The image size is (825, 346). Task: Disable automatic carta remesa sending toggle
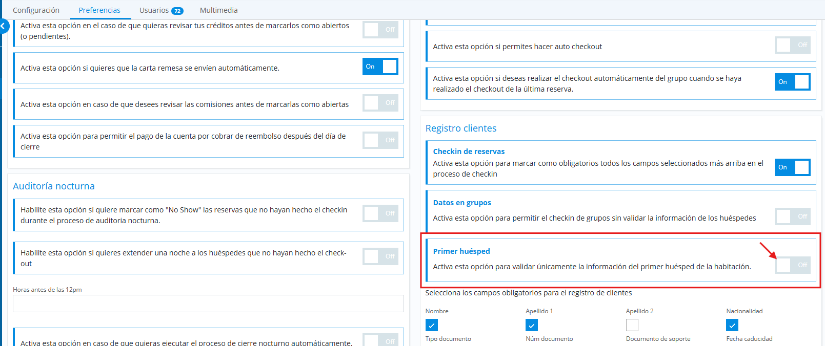380,67
